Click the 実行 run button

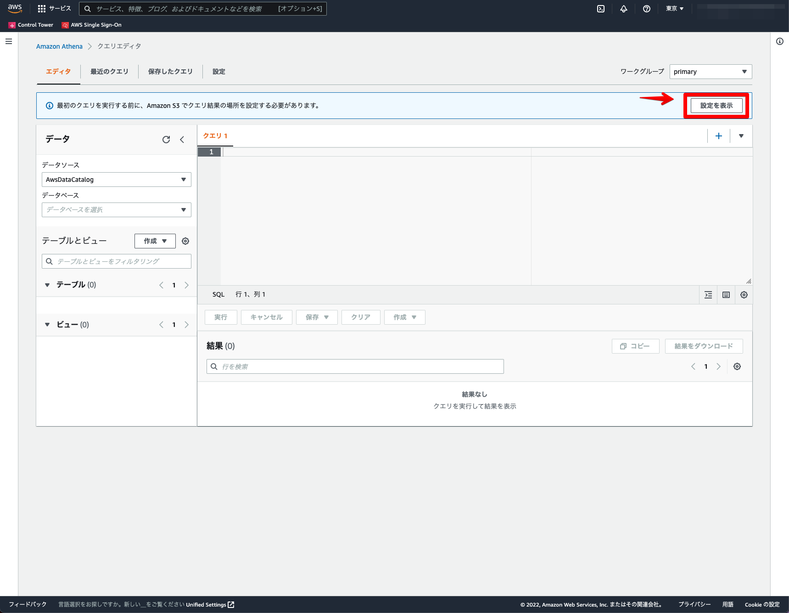coord(221,317)
